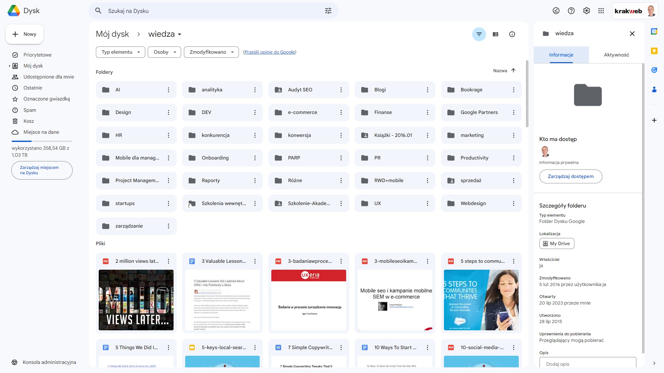Open Google Contacts side panel
Screen dimensions: 664x373
coord(654,89)
